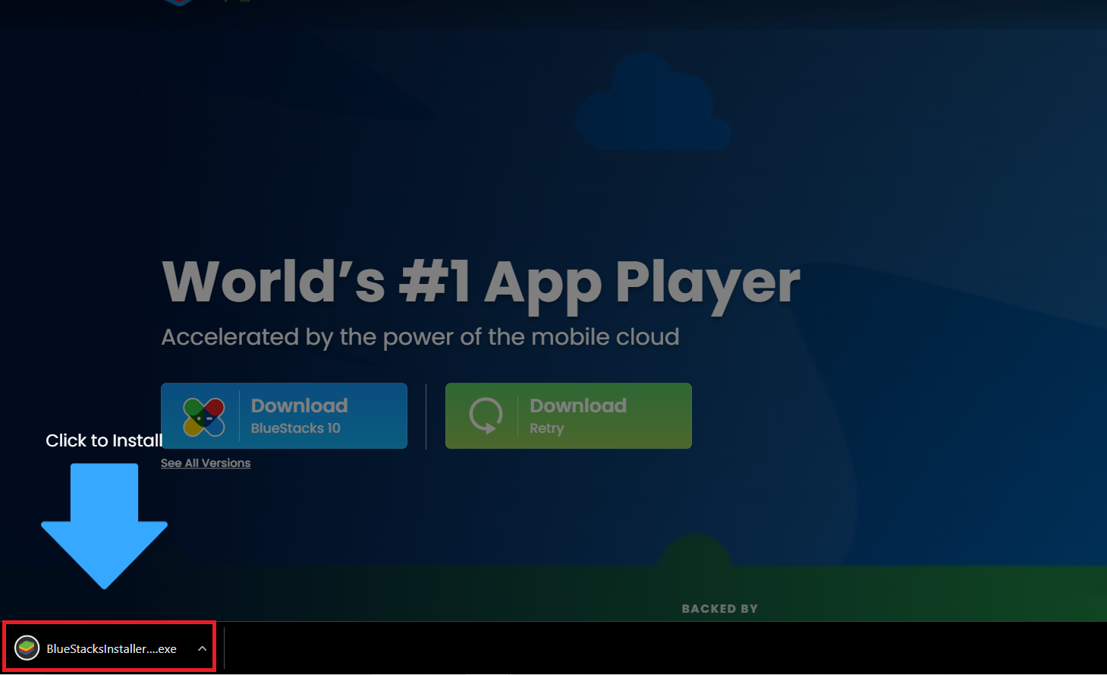
Task: Open the BlueStacksInstaller file icon in the download bar
Action: coord(25,648)
